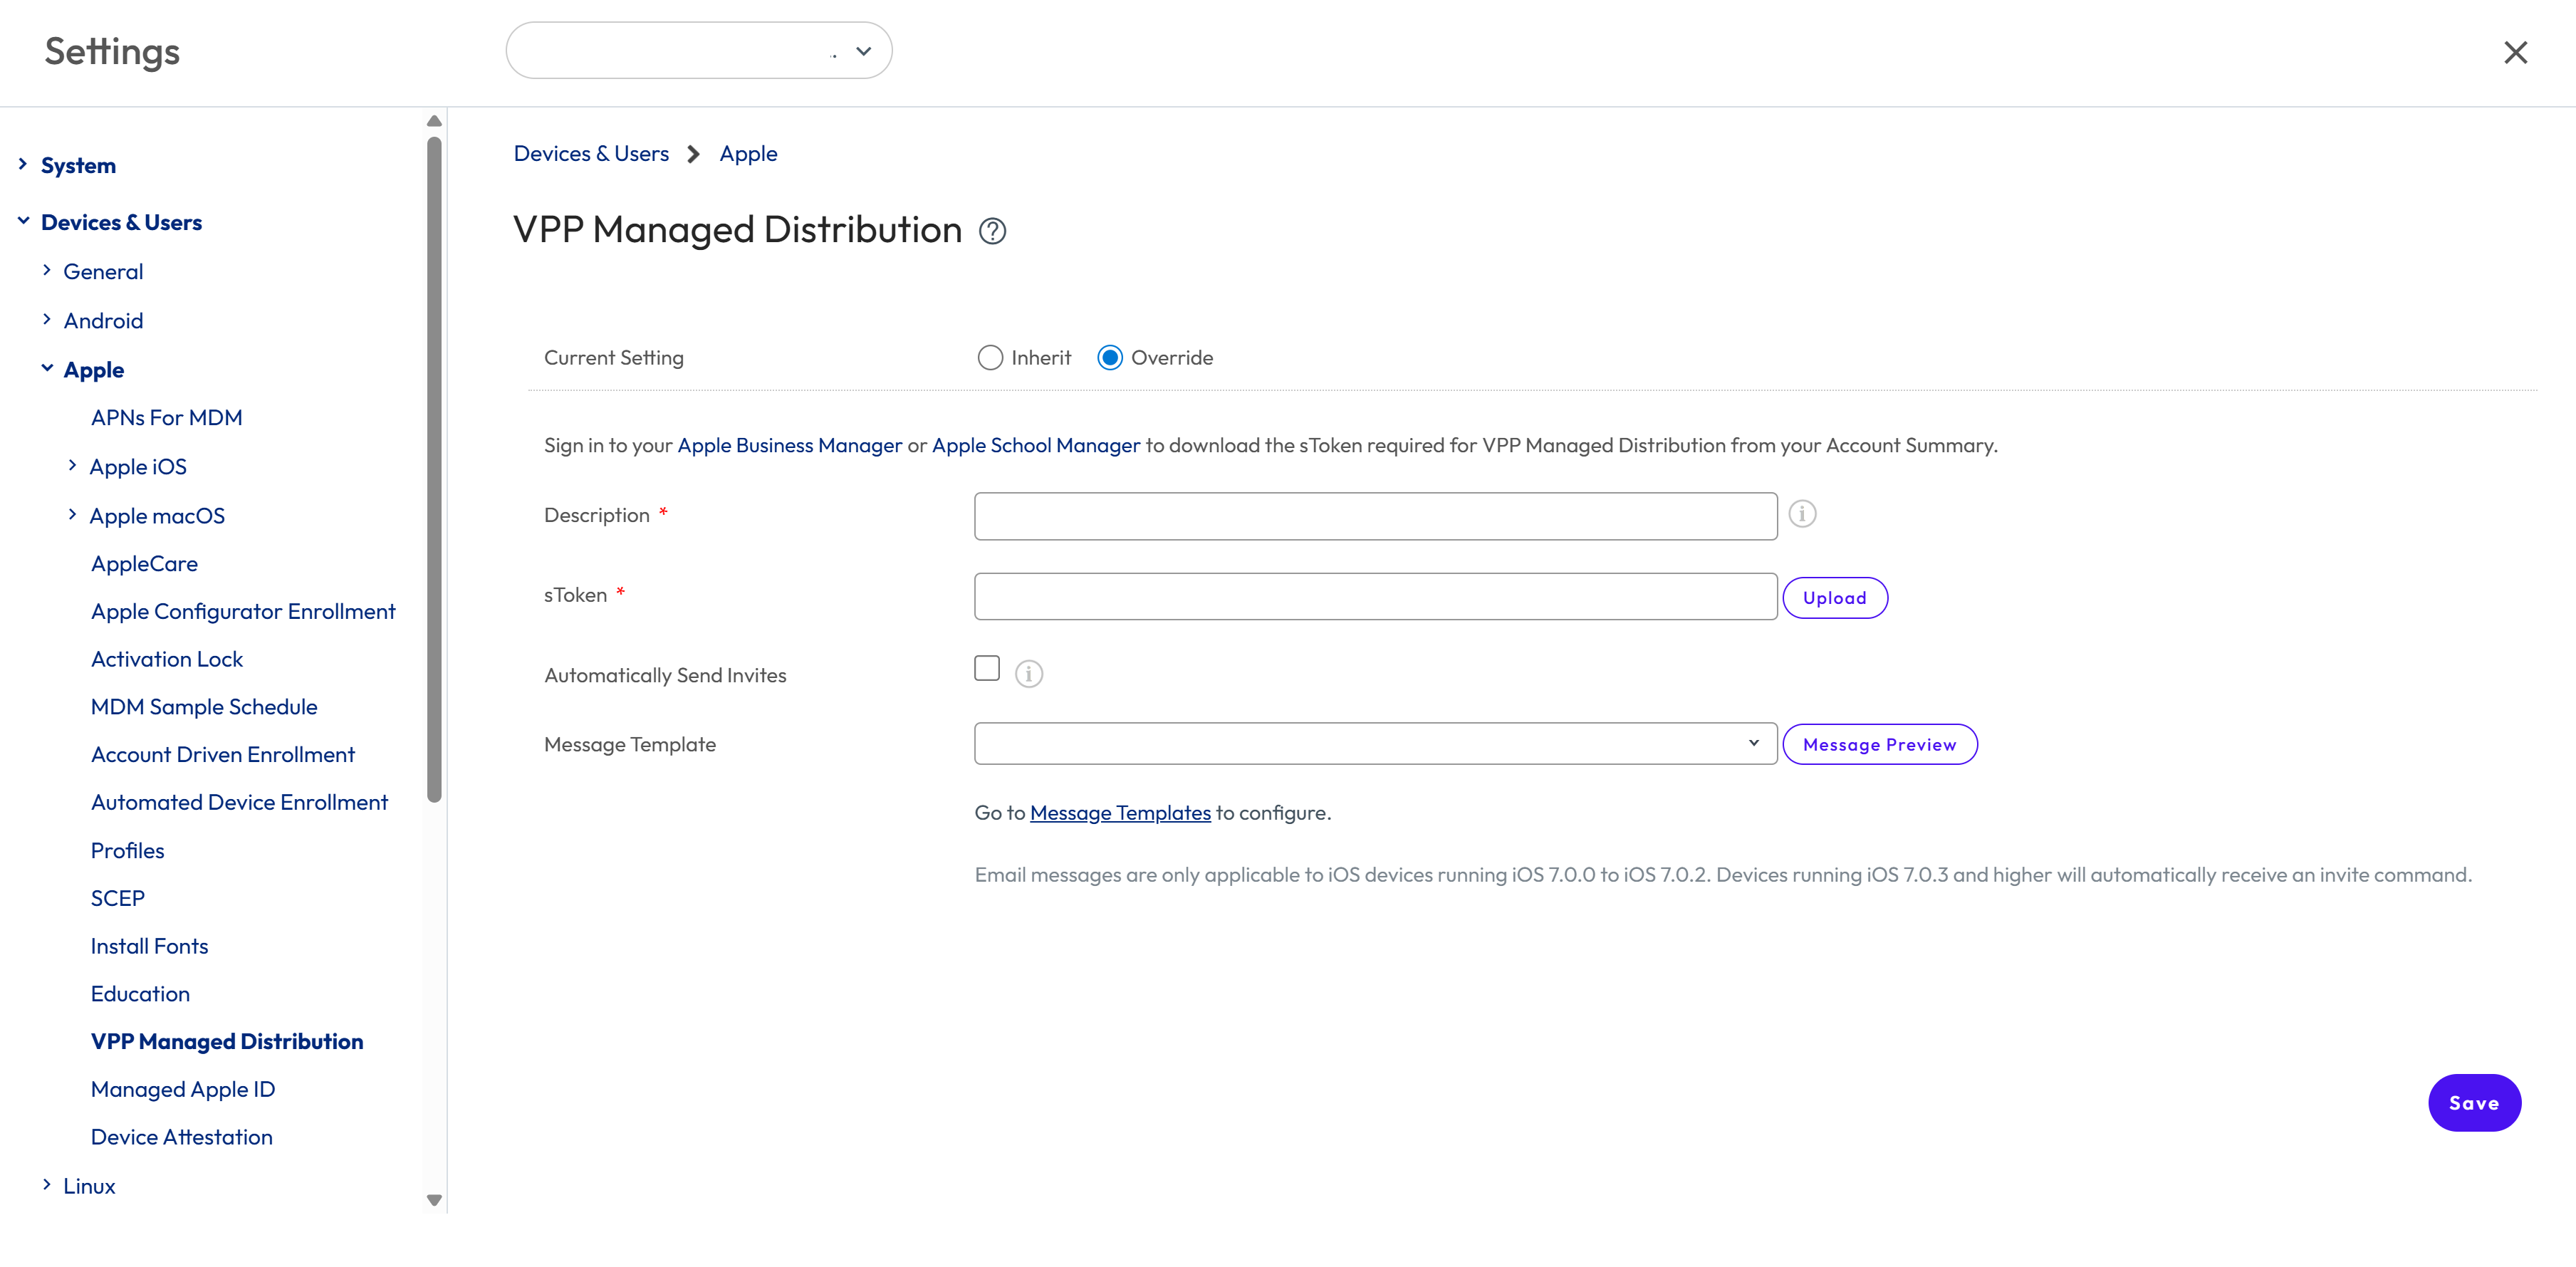2576x1267 pixels.
Task: Select VPP Managed Distribution in sidebar
Action: [227, 1042]
